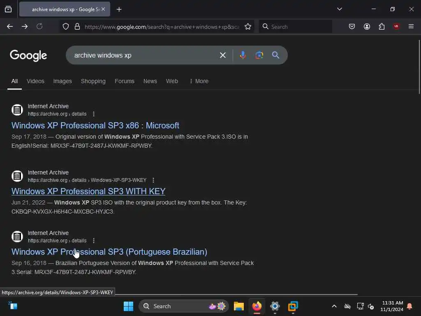Switch to the Shopping tab
The image size is (421, 316).
[x=93, y=81]
